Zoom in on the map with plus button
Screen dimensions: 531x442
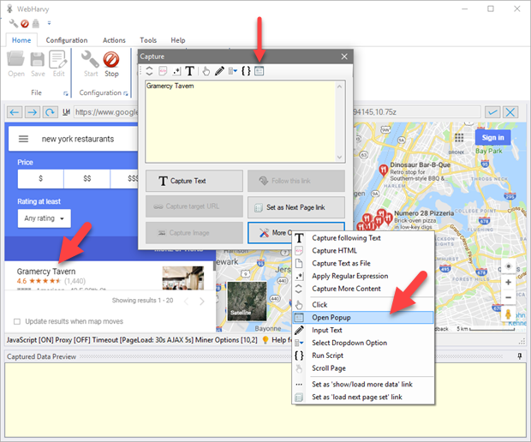509,283
